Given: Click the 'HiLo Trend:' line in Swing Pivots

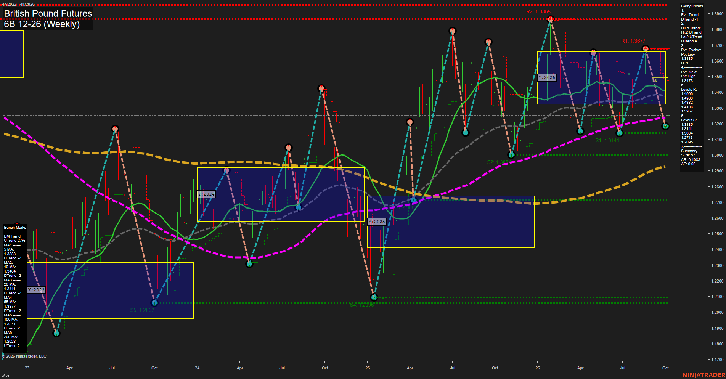Looking at the screenshot, I should [691, 28].
